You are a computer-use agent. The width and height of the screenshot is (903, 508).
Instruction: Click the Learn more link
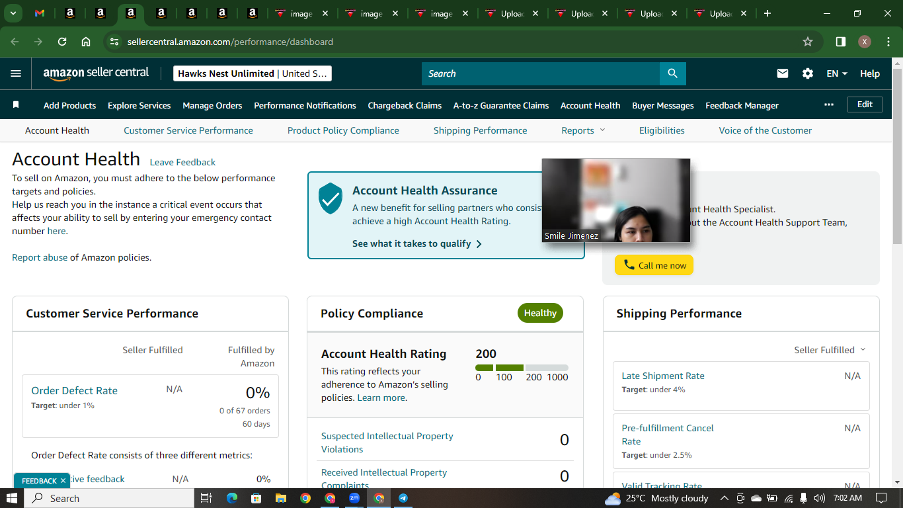click(381, 398)
